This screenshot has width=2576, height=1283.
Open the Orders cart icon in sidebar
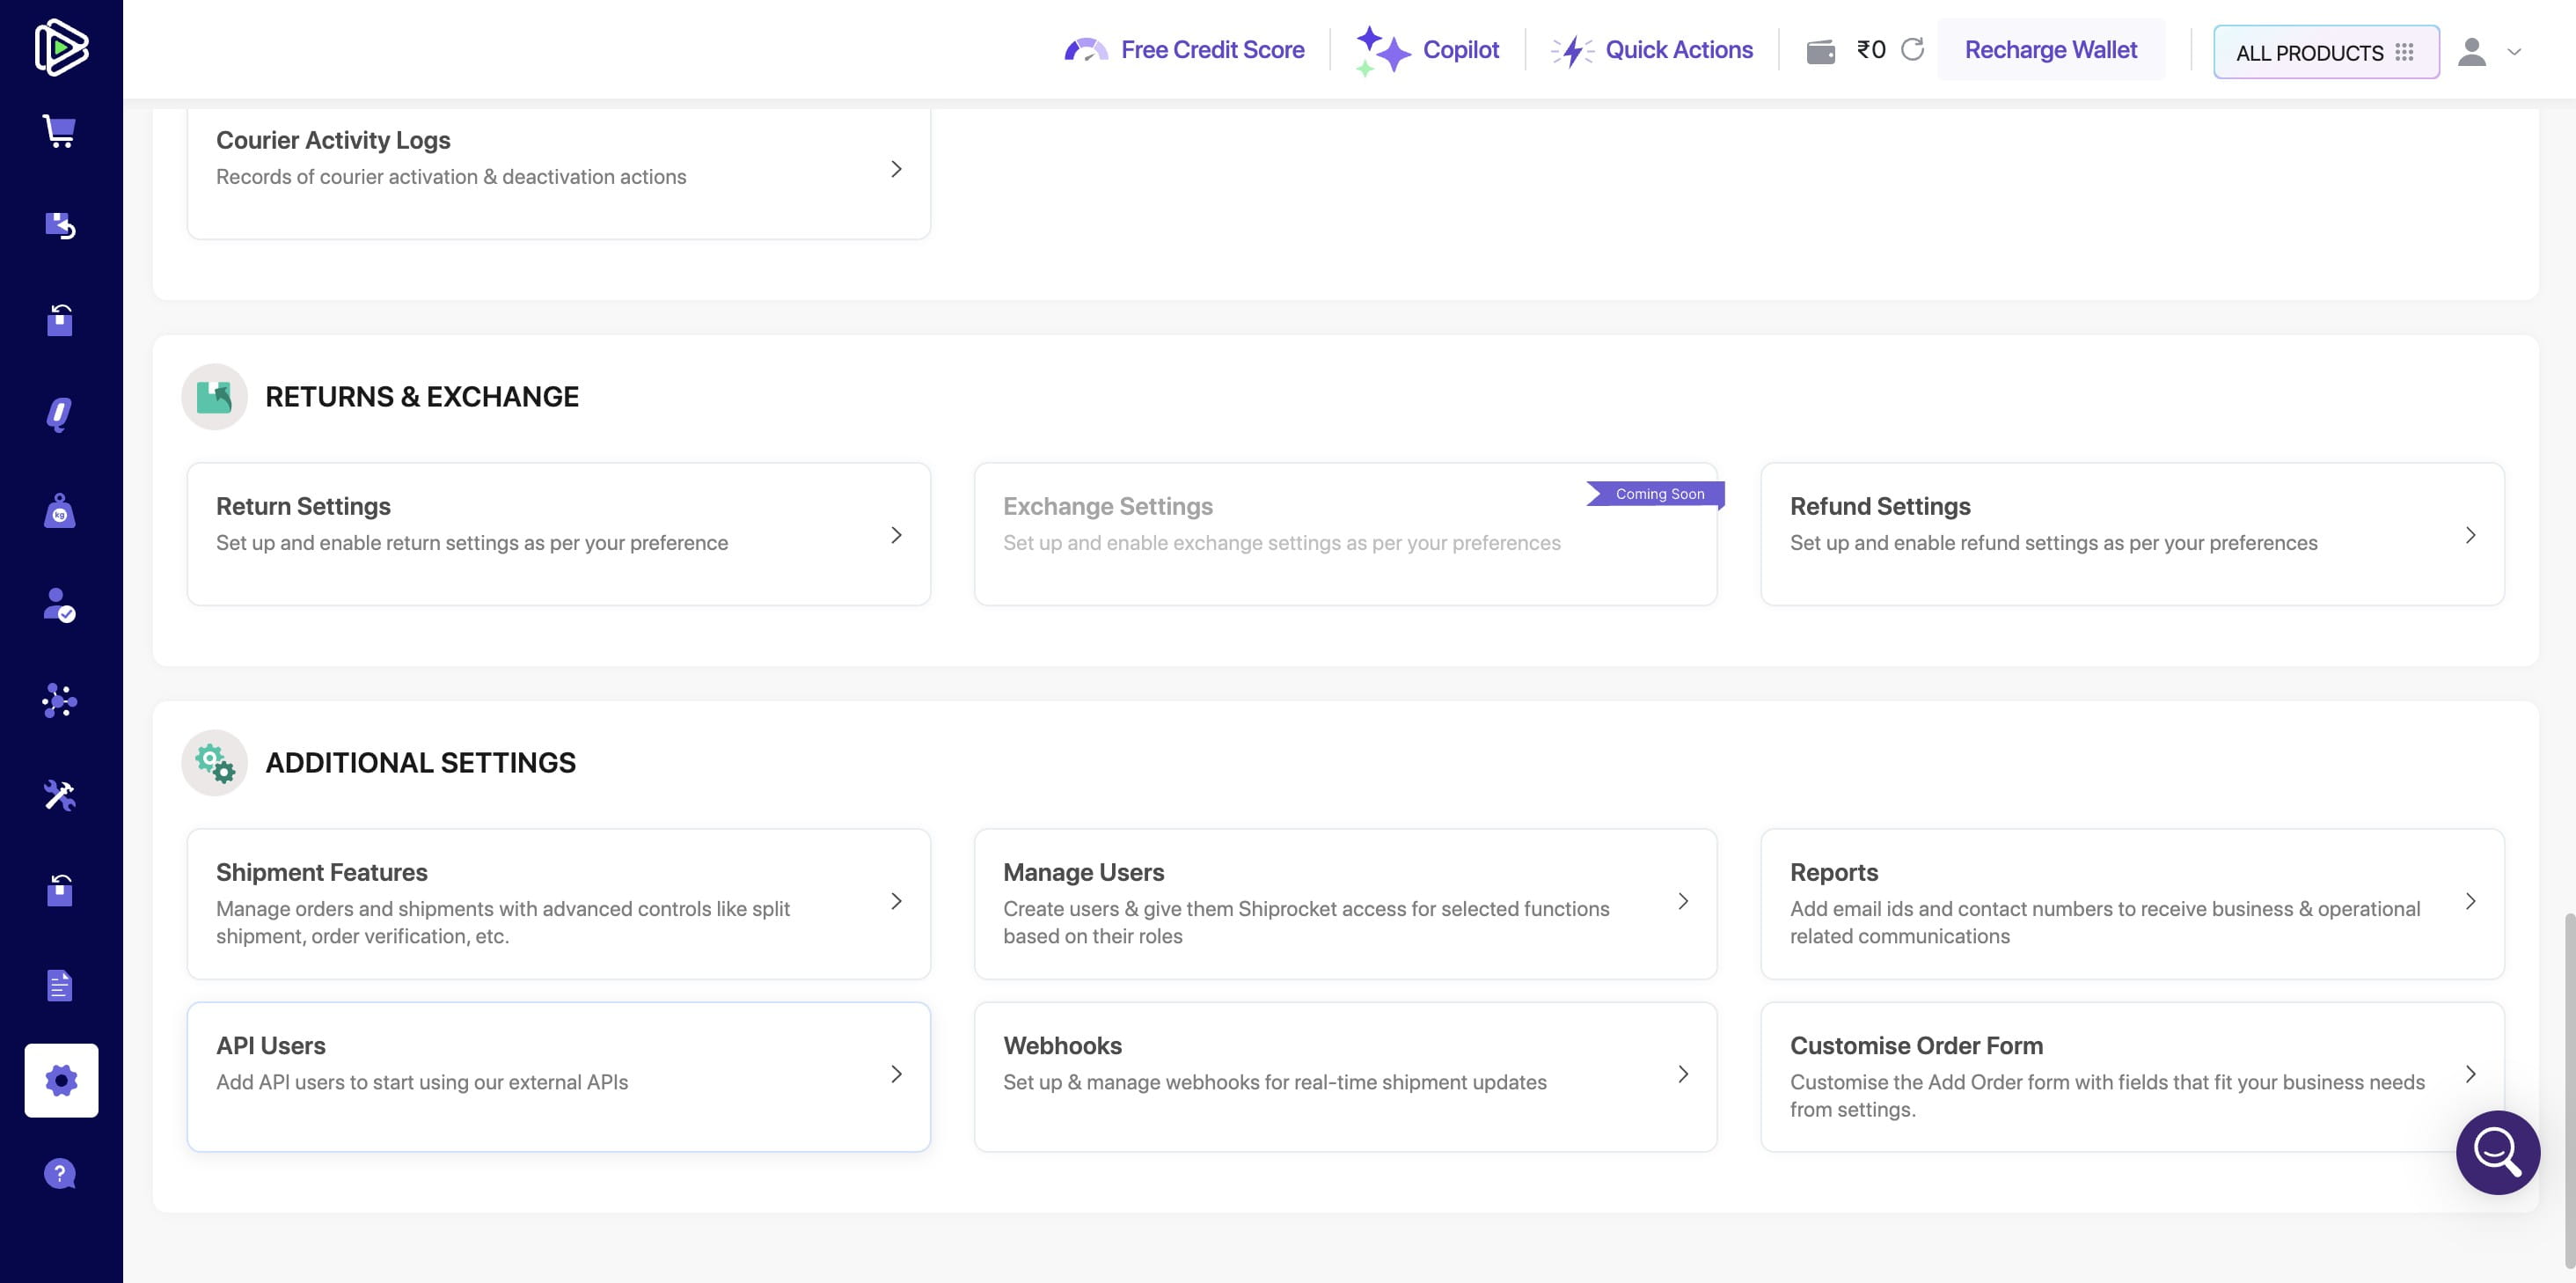[60, 131]
